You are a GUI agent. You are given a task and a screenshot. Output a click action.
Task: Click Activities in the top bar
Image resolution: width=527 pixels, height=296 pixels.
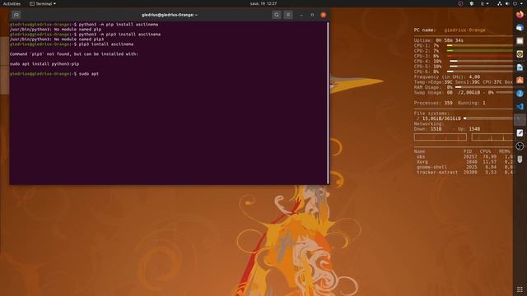pyautogui.click(x=12, y=3)
